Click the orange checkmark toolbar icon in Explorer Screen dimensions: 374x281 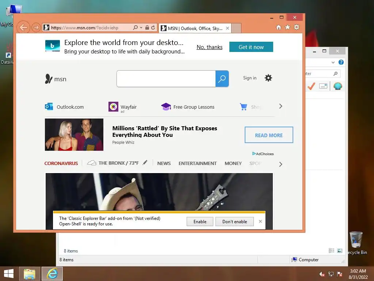tap(311, 86)
